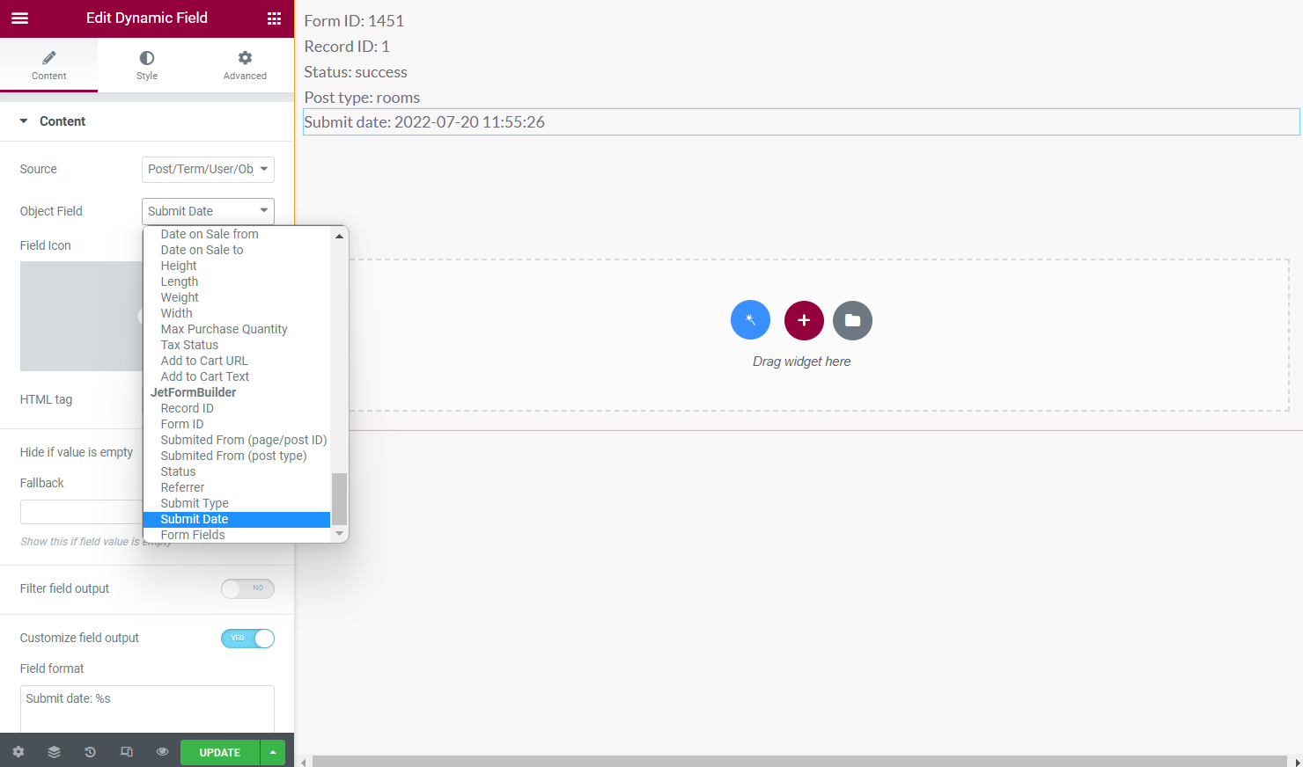This screenshot has height=767, width=1303.
Task: Open the widgets grid panel icon
Action: [274, 18]
